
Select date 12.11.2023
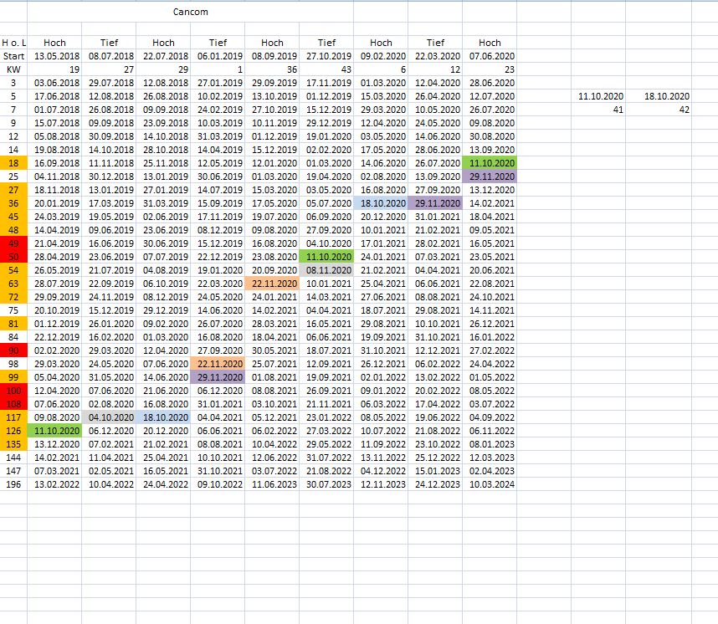click(381, 484)
